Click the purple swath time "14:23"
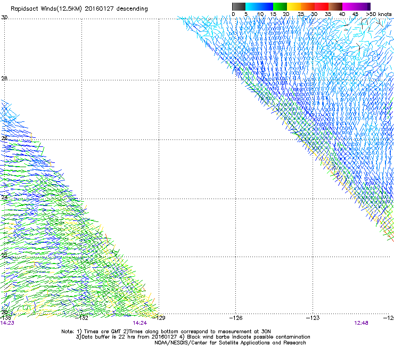Viewport: 394px width, 346px height. tap(7, 323)
